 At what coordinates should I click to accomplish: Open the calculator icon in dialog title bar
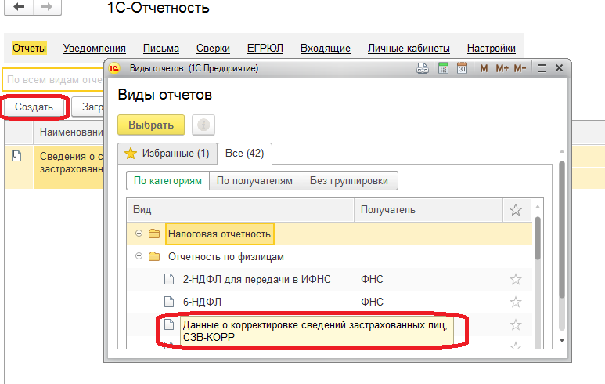pyautogui.click(x=443, y=68)
